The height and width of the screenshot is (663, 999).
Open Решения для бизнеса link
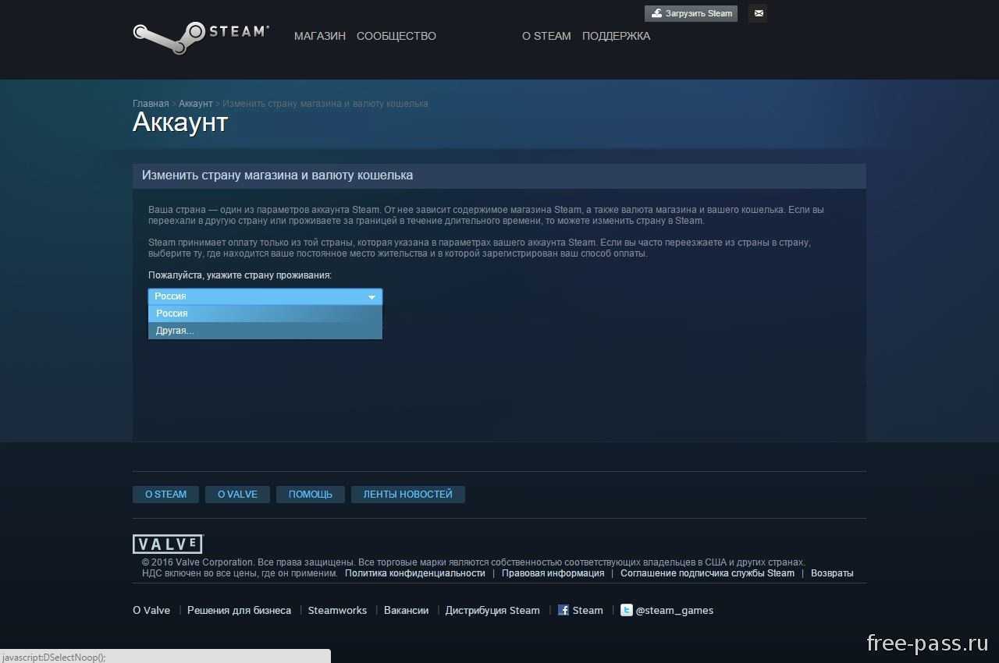(239, 611)
